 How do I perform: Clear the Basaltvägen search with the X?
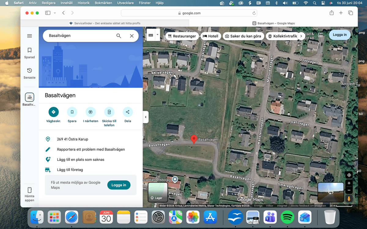pos(132,36)
